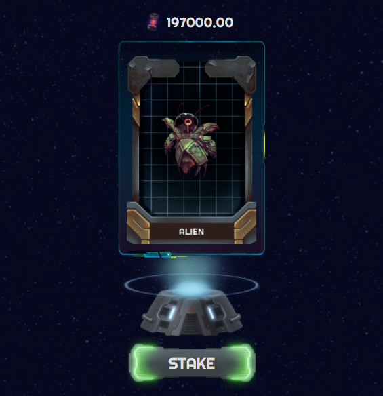Click the yellow marker on card's right edge
The width and height of the screenshot is (383, 396).
point(264,142)
